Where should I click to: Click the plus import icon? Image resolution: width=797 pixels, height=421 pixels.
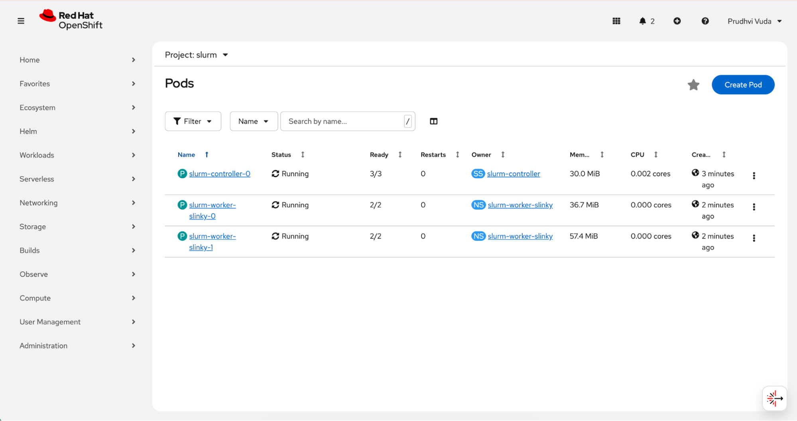[x=677, y=21]
